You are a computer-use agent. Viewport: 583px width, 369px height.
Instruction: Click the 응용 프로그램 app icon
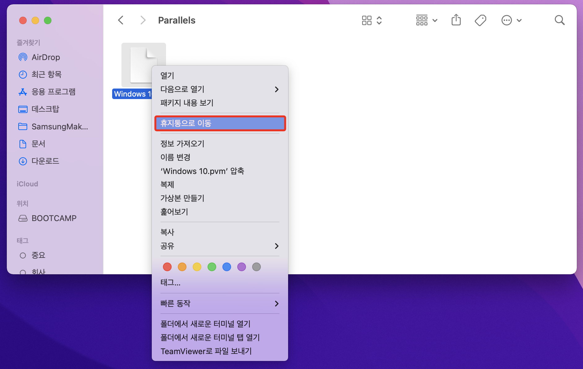point(23,92)
